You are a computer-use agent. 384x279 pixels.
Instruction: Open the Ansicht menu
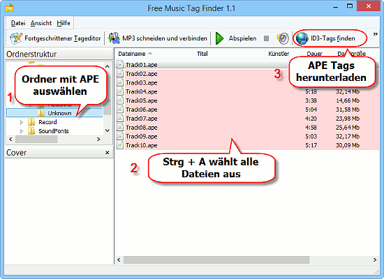pyautogui.click(x=41, y=23)
